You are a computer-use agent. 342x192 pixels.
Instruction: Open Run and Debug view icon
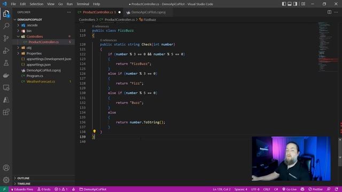(6, 51)
